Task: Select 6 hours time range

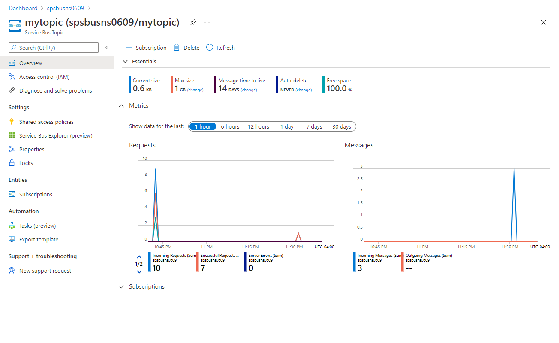Action: 230,126
